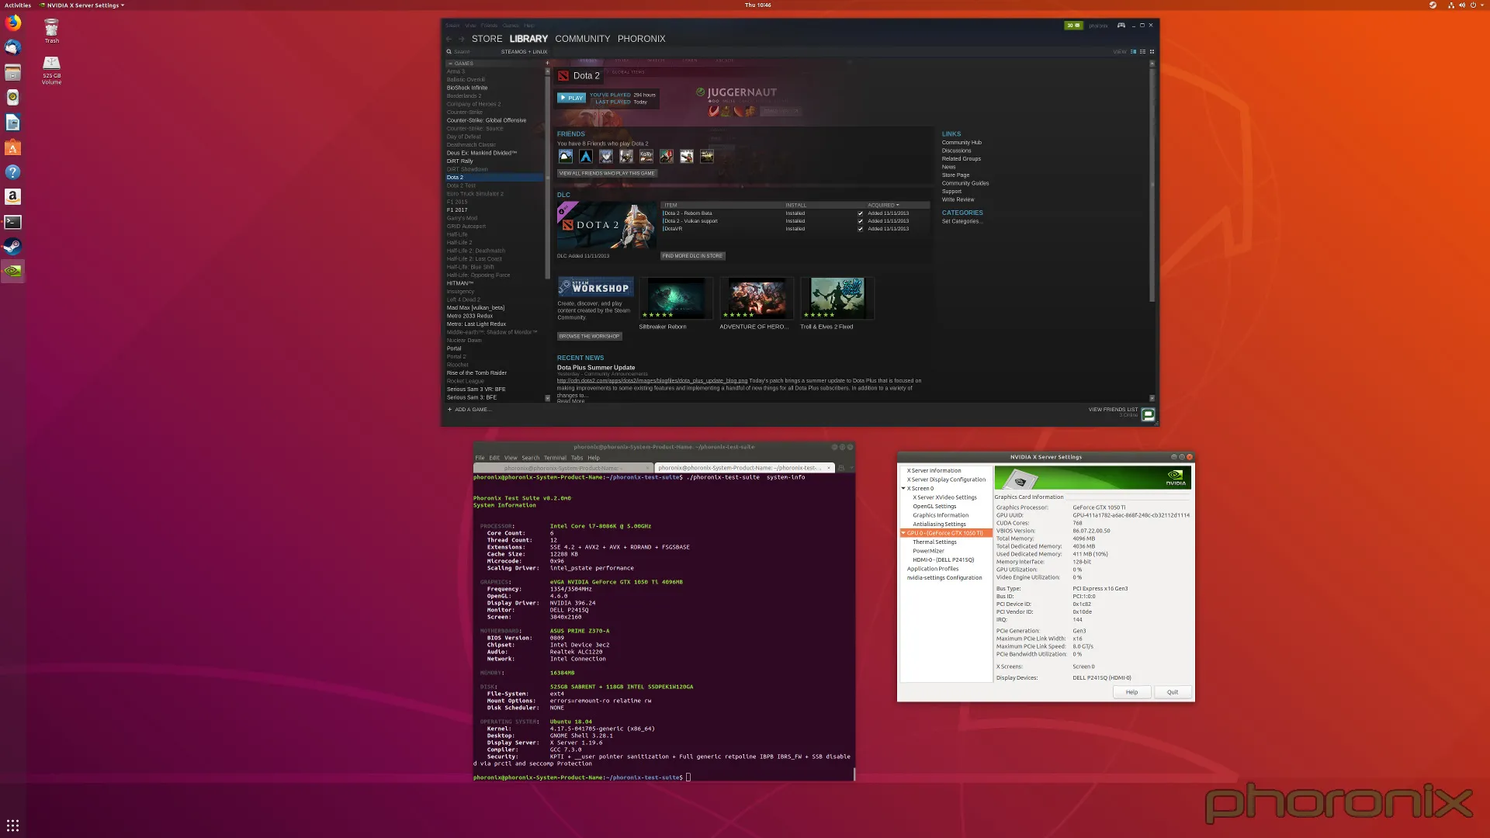The width and height of the screenshot is (1490, 838).
Task: Open the terminal tab dropdown arrow
Action: pos(851,468)
